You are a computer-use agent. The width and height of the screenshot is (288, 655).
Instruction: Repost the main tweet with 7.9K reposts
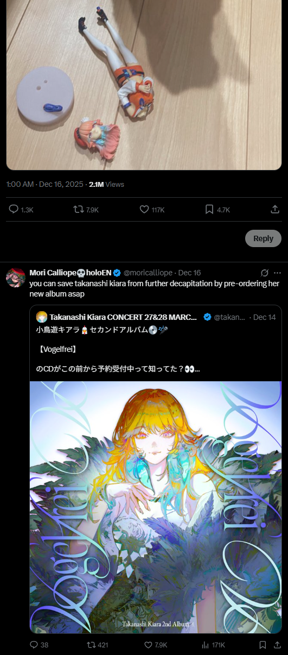pos(79,210)
